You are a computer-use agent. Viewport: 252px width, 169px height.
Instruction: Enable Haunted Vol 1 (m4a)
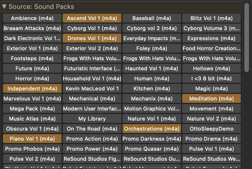point(152,68)
